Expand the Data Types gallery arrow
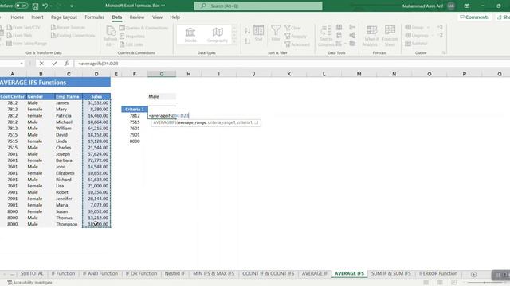The height and width of the screenshot is (286, 510). (x=234, y=42)
